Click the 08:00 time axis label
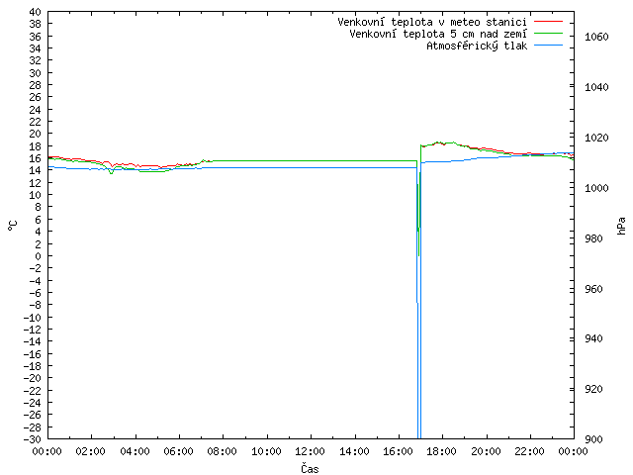633x475 pixels. pos(223,451)
